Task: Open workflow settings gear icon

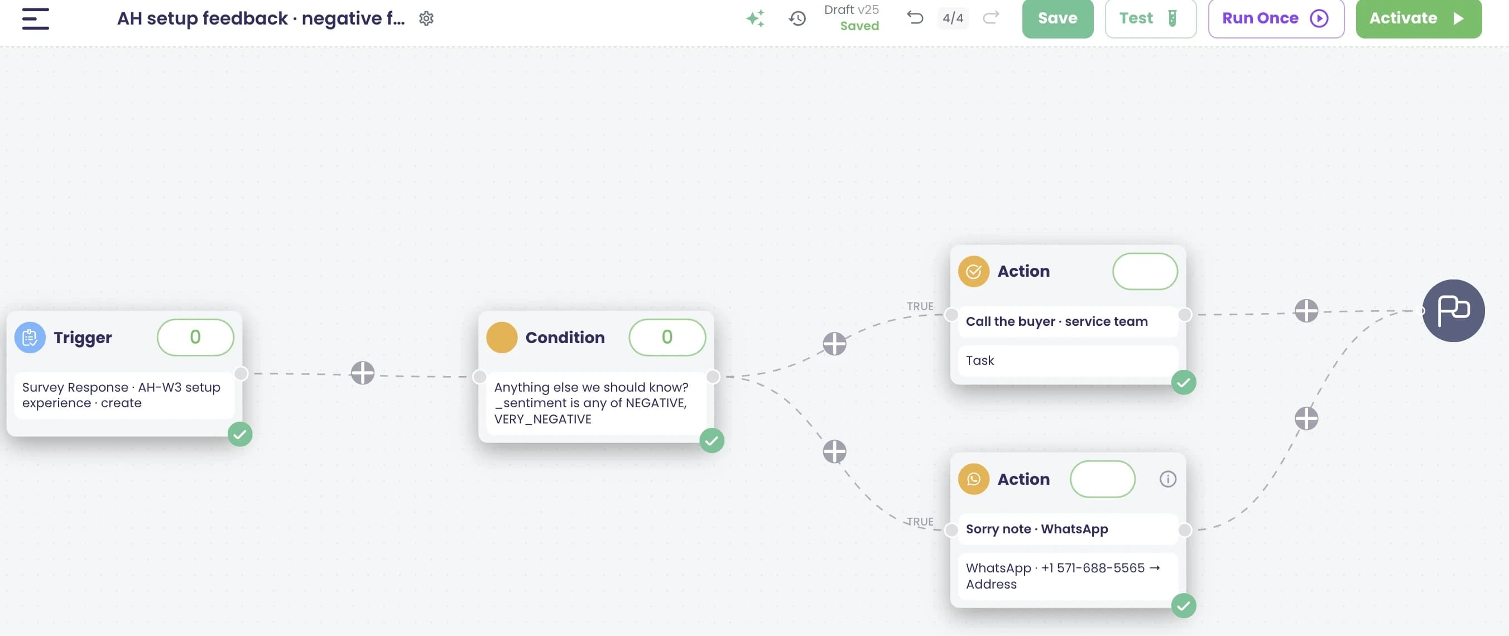Action: coord(426,19)
